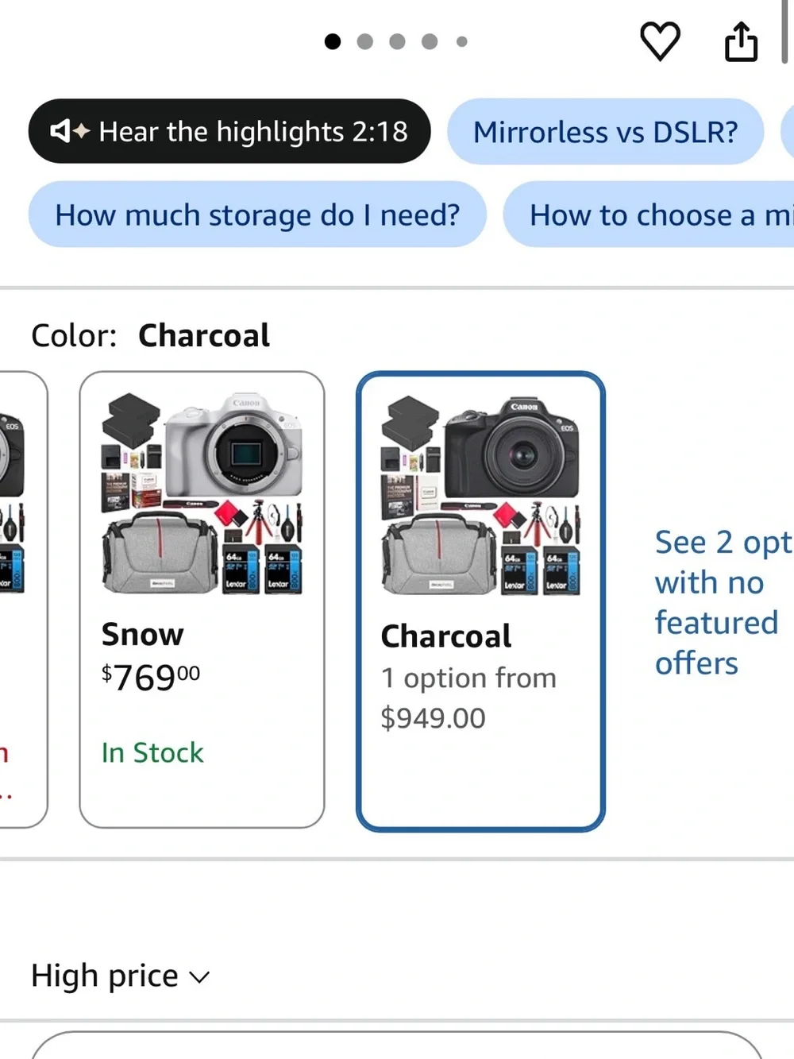Click the Snow camera bundle thumbnail image

[x=202, y=493]
